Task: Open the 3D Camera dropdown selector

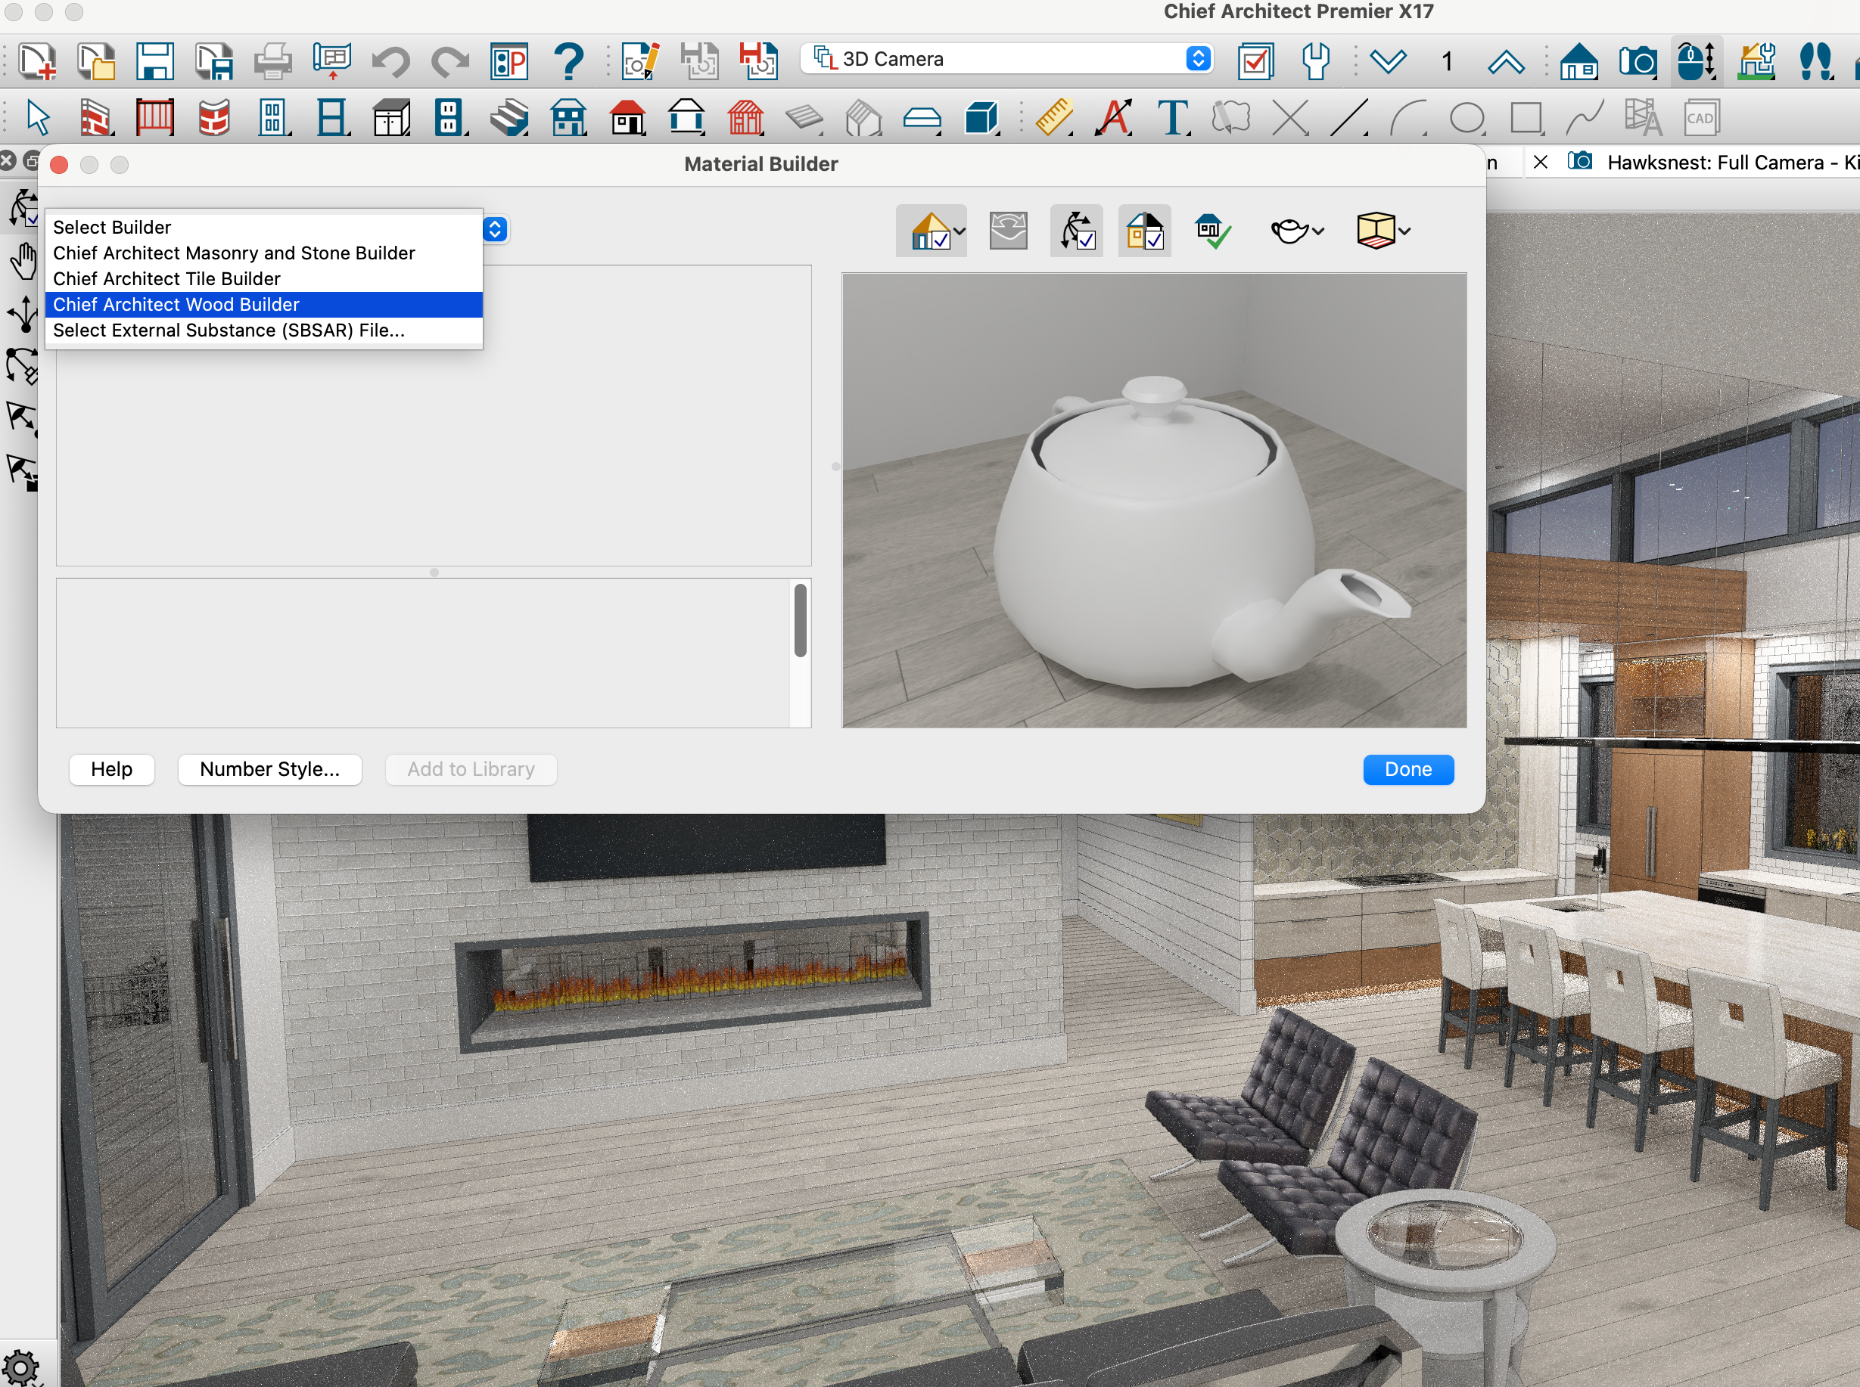Action: coord(1006,59)
